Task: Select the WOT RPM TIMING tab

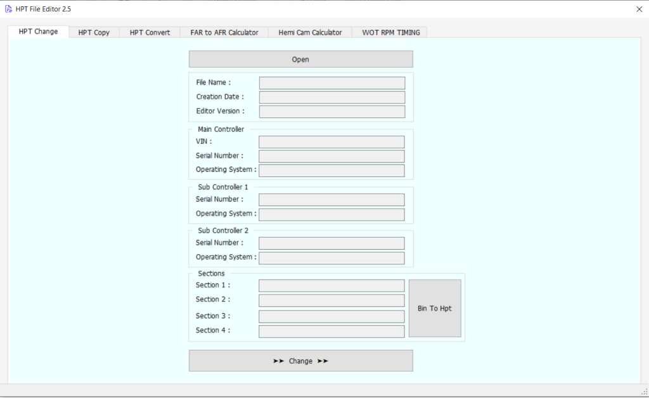Action: pyautogui.click(x=389, y=32)
